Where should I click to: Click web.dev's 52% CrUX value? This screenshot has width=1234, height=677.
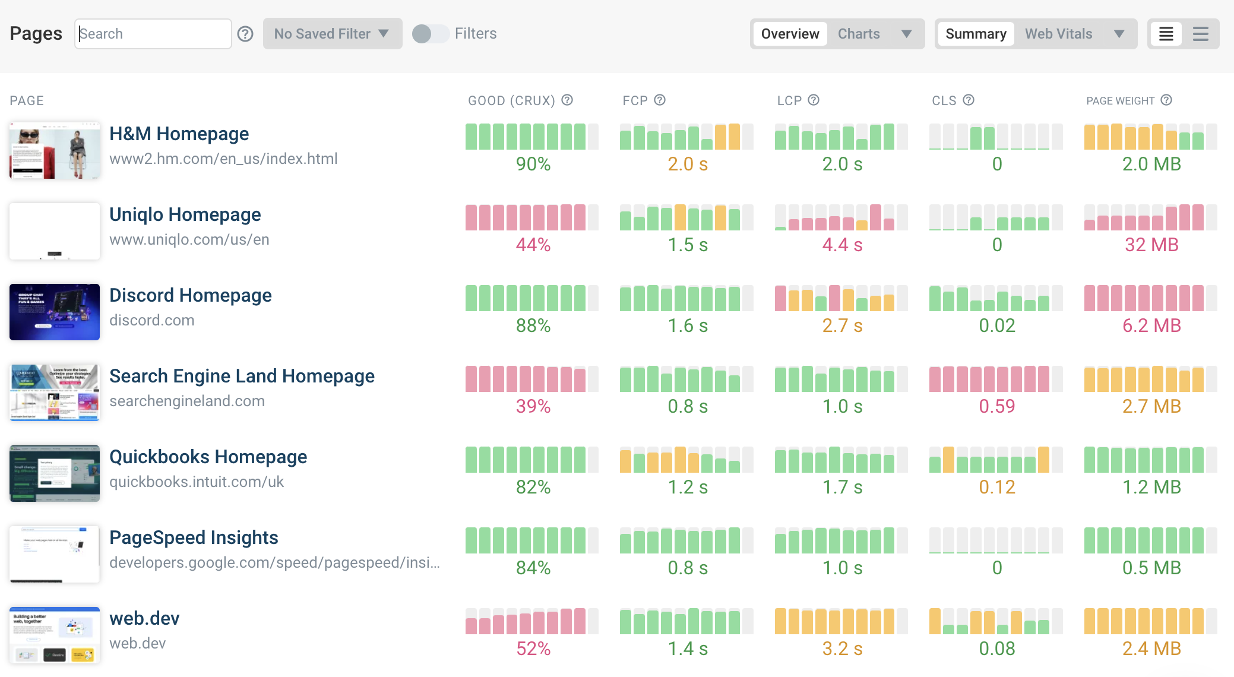click(x=533, y=648)
